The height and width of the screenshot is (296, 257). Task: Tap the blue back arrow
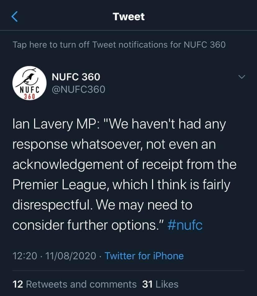tap(15, 16)
